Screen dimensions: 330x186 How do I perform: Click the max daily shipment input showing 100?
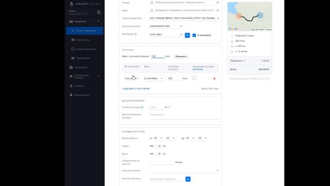pos(158,56)
